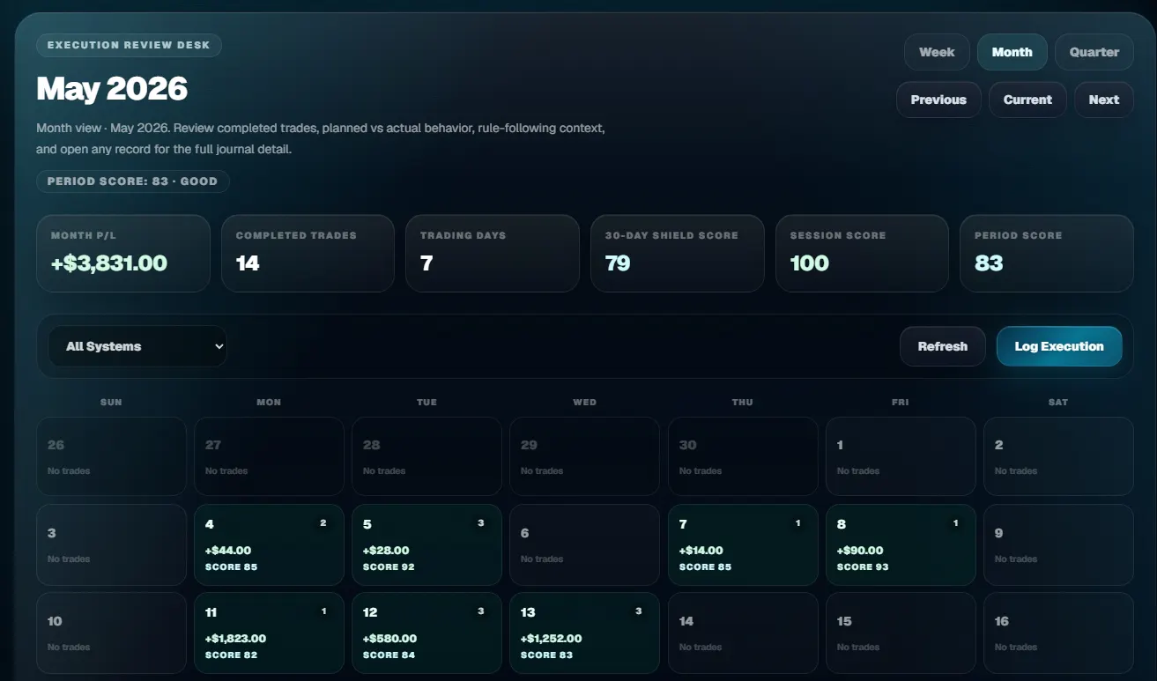Image resolution: width=1157 pixels, height=681 pixels.
Task: Select the May 10 day cell
Action: pos(111,633)
